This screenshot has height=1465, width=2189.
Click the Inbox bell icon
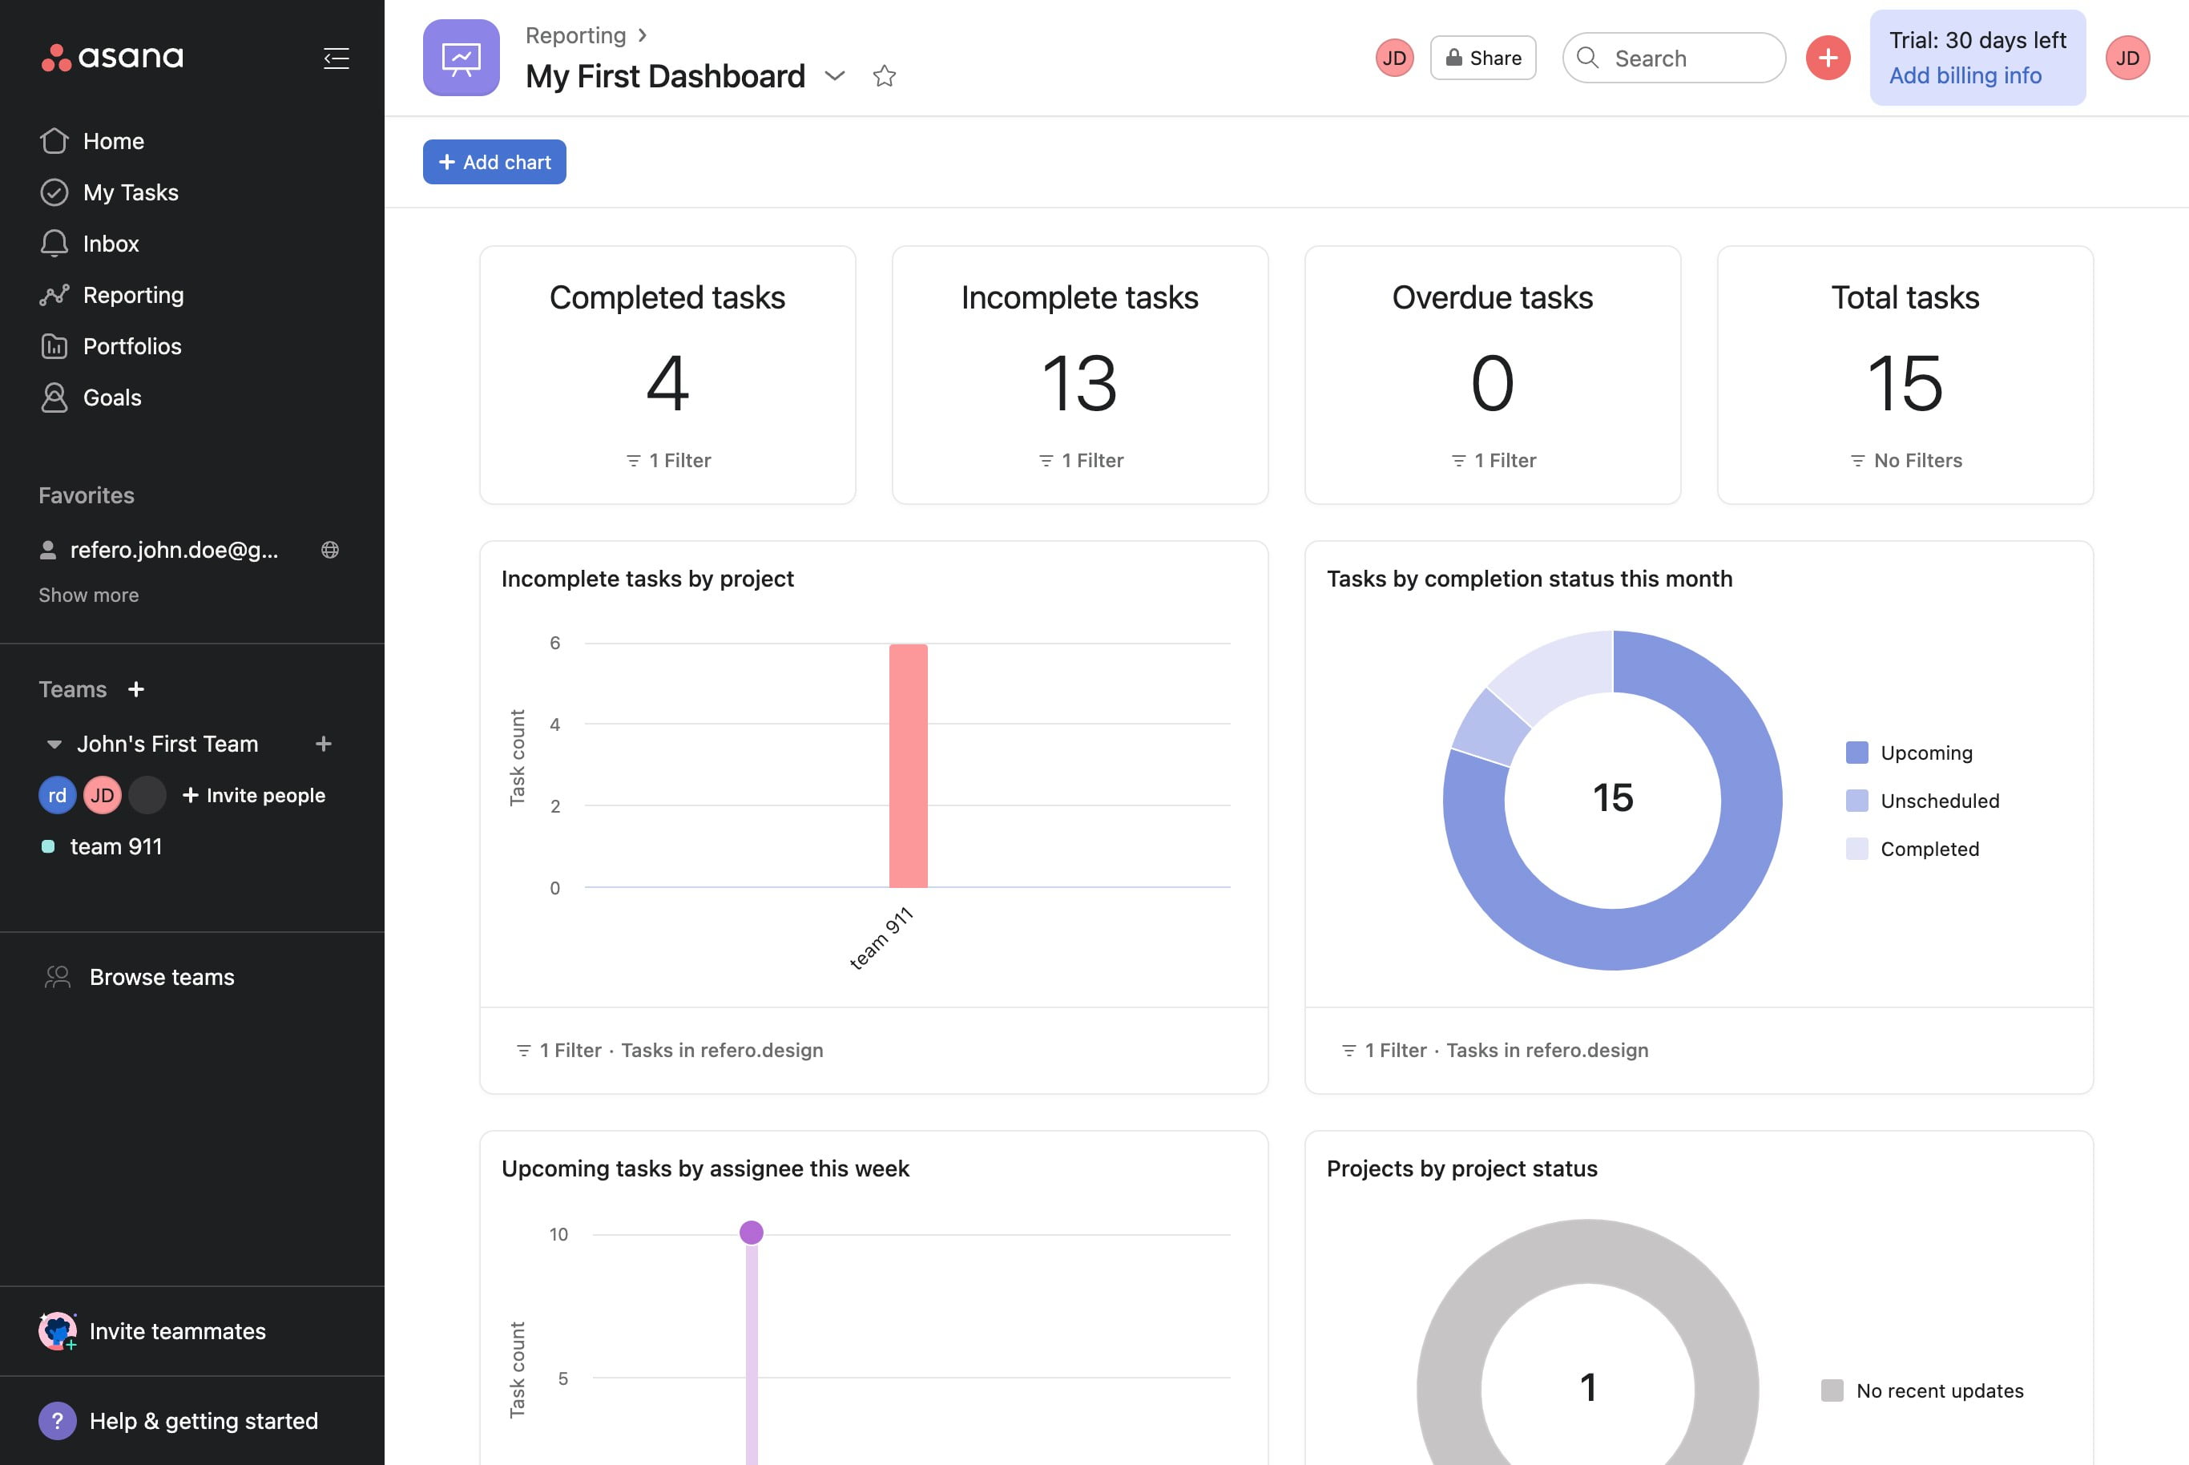(x=54, y=243)
